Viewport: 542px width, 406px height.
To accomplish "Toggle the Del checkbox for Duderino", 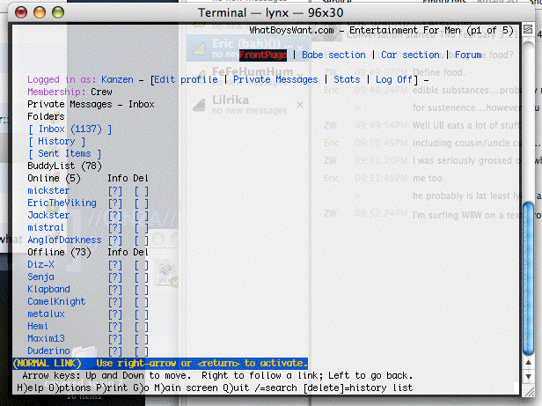I will (141, 351).
